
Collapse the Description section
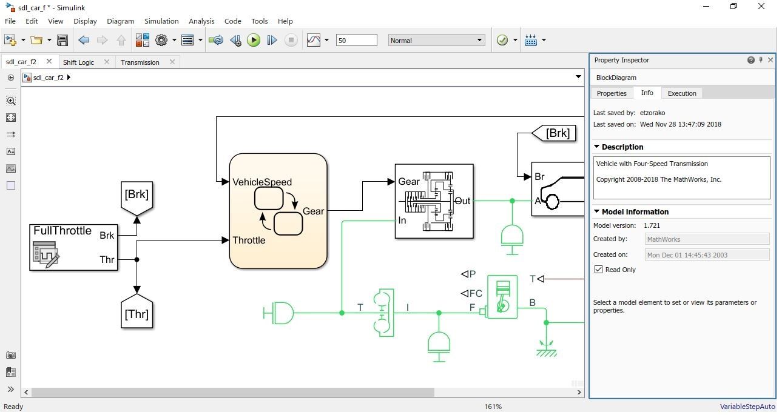coord(597,147)
